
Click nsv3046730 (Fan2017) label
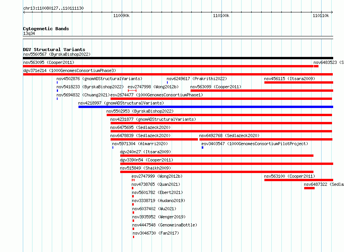156,233
